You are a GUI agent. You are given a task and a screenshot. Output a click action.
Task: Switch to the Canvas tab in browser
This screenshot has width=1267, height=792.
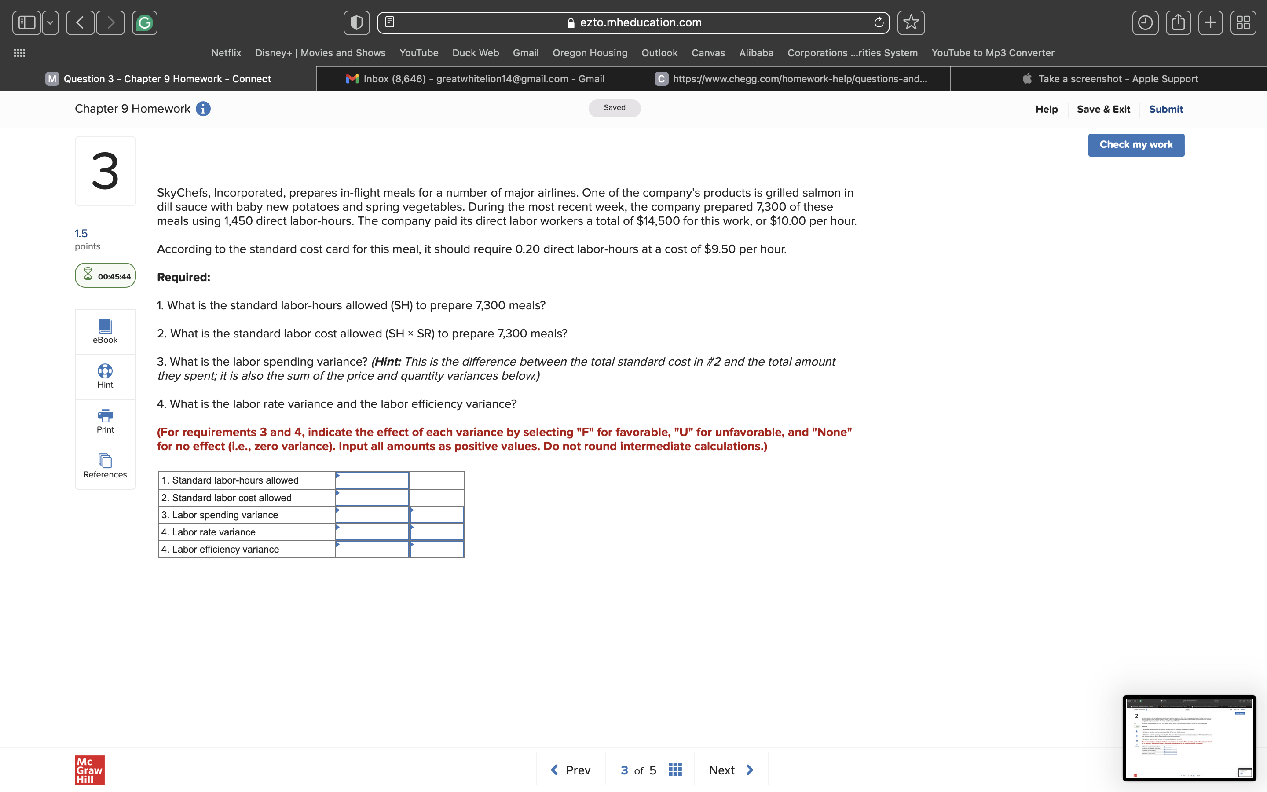coord(707,52)
